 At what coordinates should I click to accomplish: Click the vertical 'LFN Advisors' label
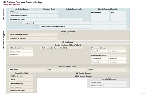(x=4, y=14)
